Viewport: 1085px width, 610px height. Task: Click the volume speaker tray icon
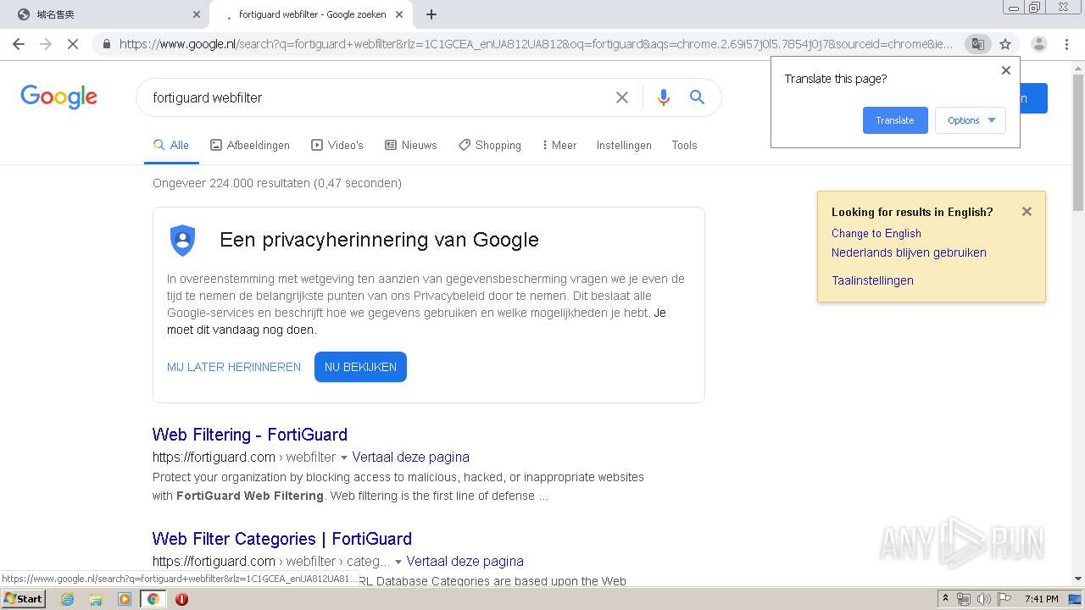coord(983,599)
